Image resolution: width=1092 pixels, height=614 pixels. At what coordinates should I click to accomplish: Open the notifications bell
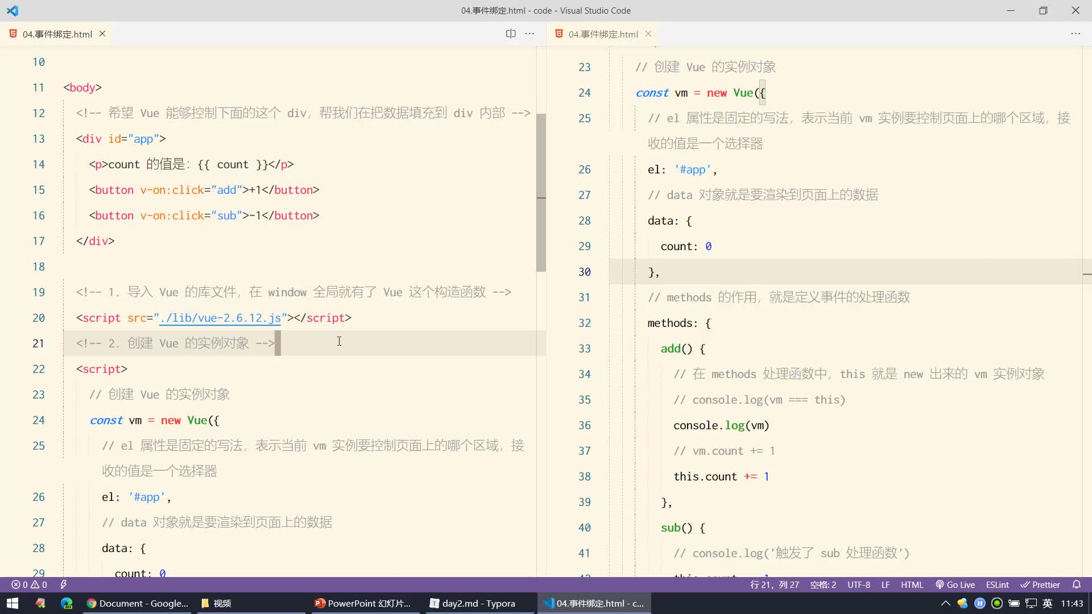[x=1077, y=584]
